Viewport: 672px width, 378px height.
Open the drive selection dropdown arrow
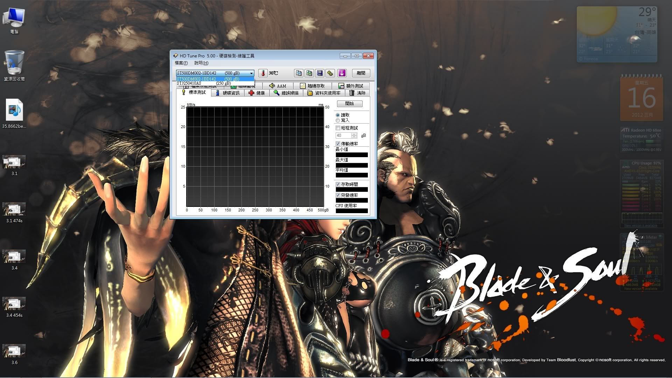251,73
